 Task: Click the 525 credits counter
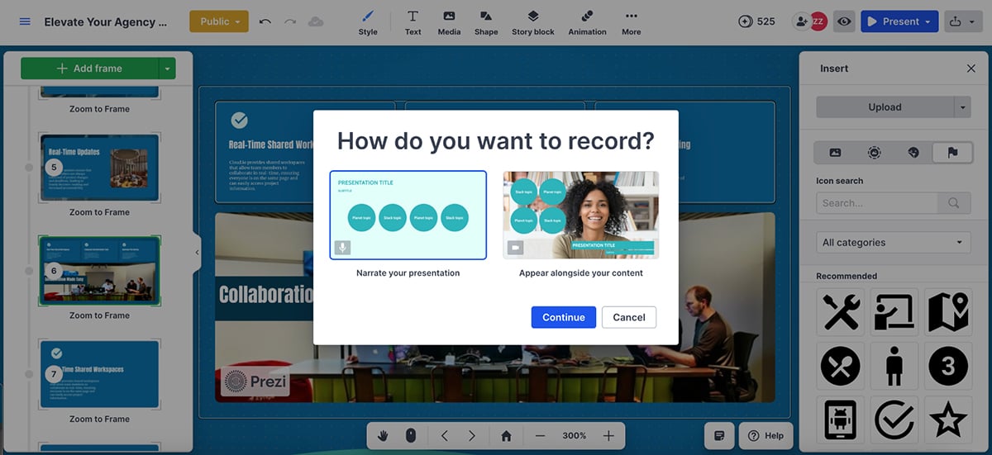[x=757, y=21]
